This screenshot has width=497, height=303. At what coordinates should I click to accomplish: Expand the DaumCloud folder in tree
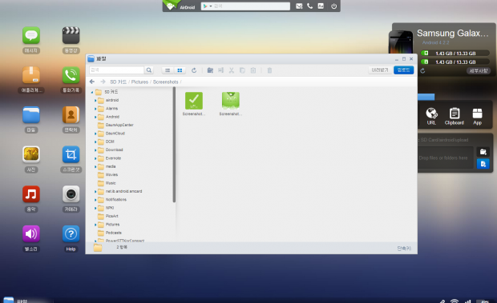[x=95, y=134]
